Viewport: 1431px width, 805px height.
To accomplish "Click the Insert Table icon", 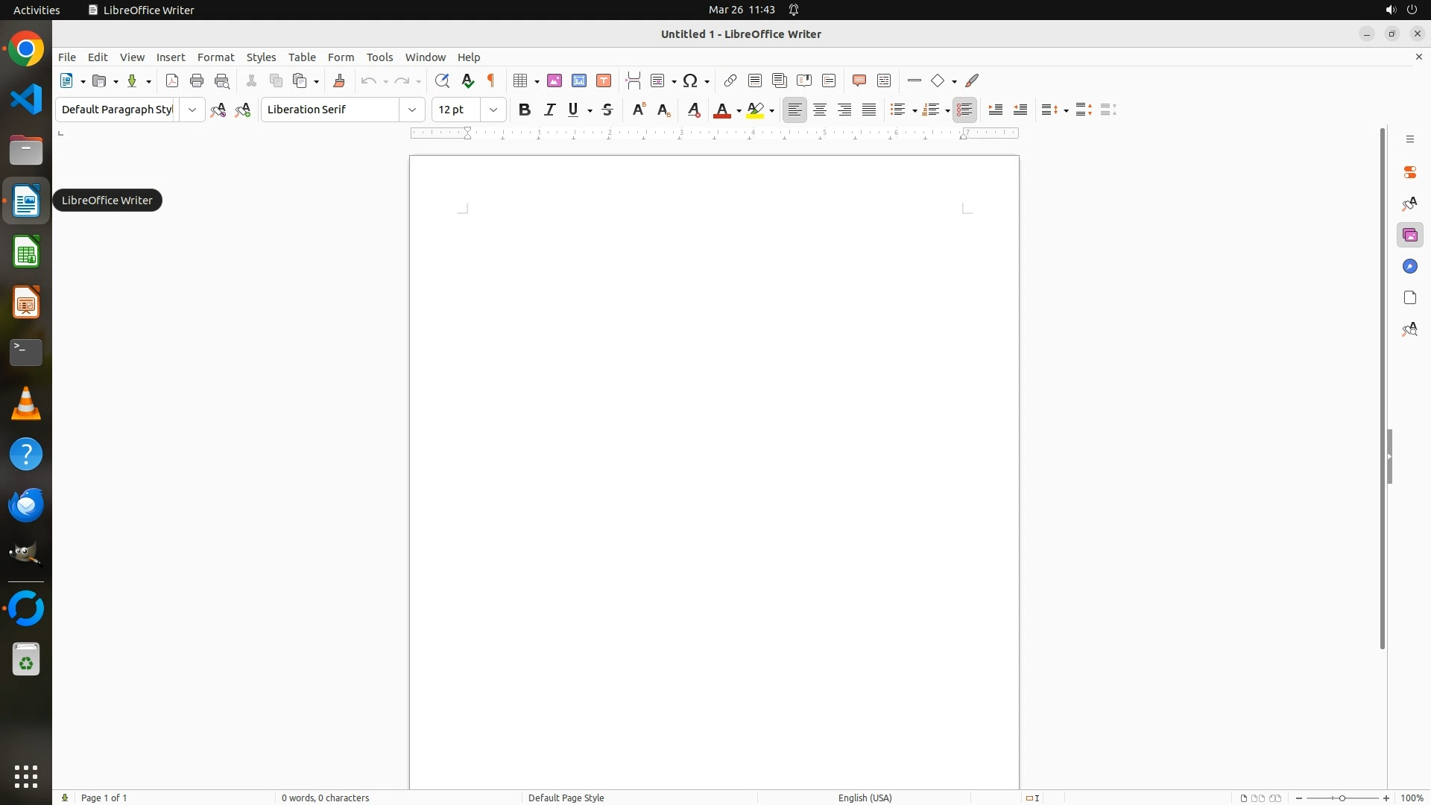I will (521, 80).
